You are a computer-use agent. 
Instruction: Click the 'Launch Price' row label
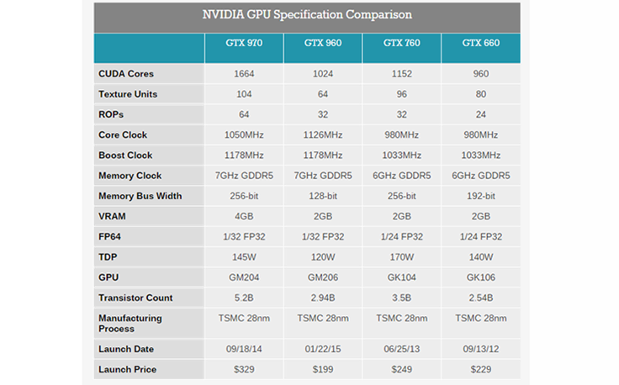128,370
